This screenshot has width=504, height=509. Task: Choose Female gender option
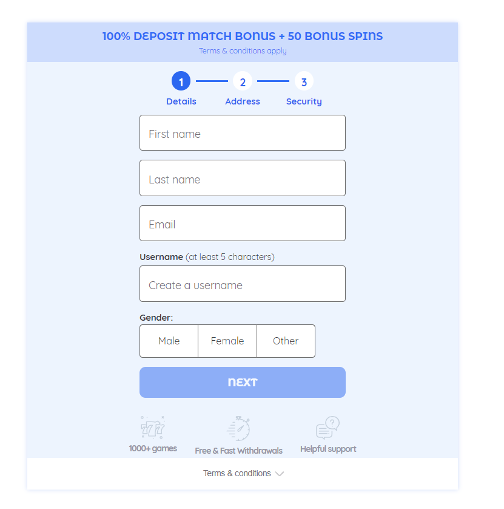(x=227, y=341)
